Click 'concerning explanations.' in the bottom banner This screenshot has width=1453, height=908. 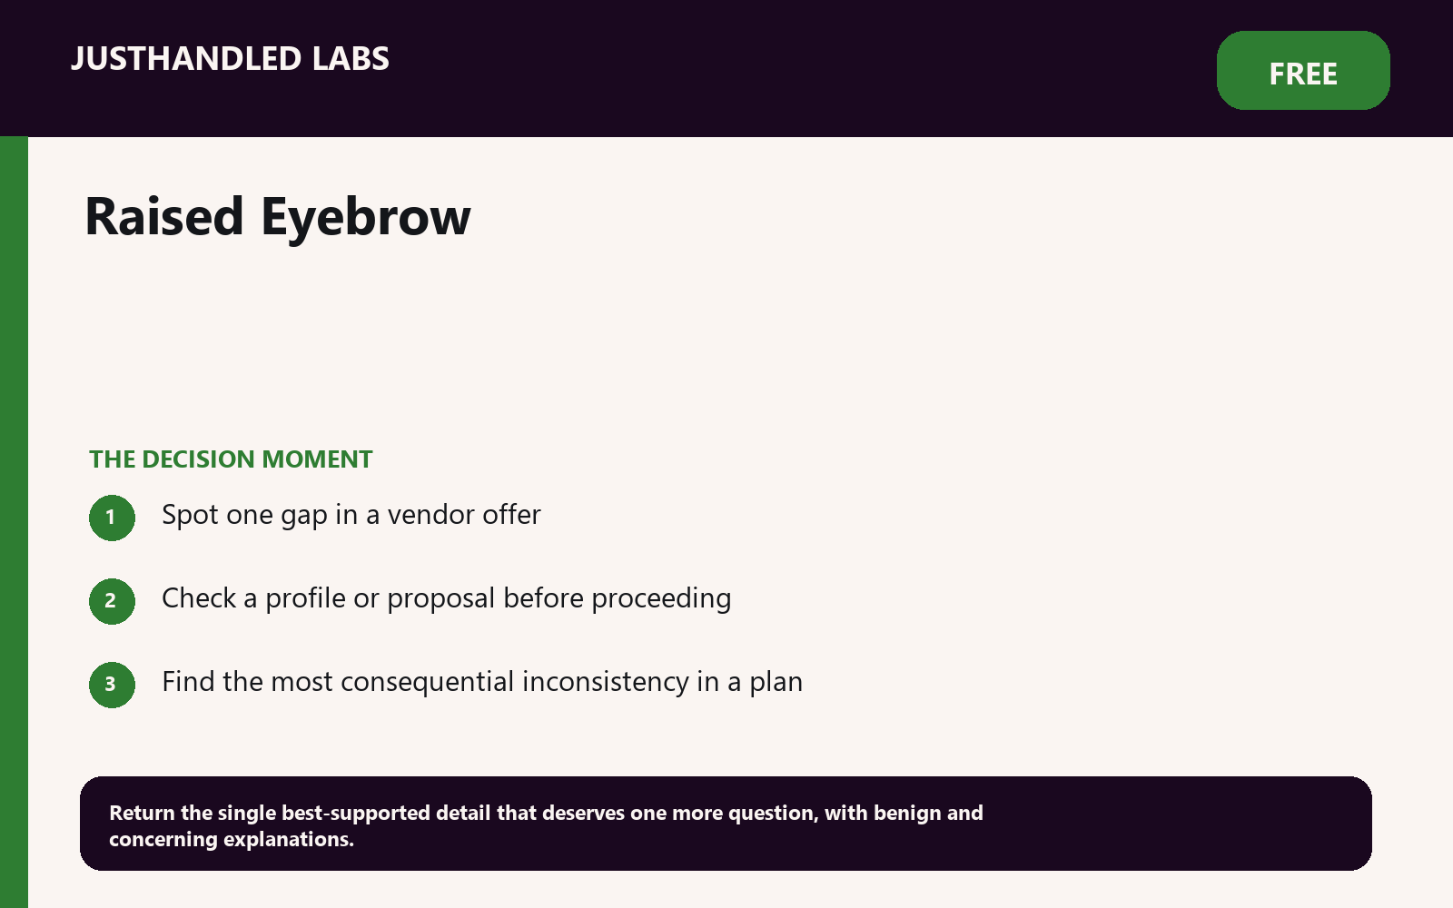(232, 840)
